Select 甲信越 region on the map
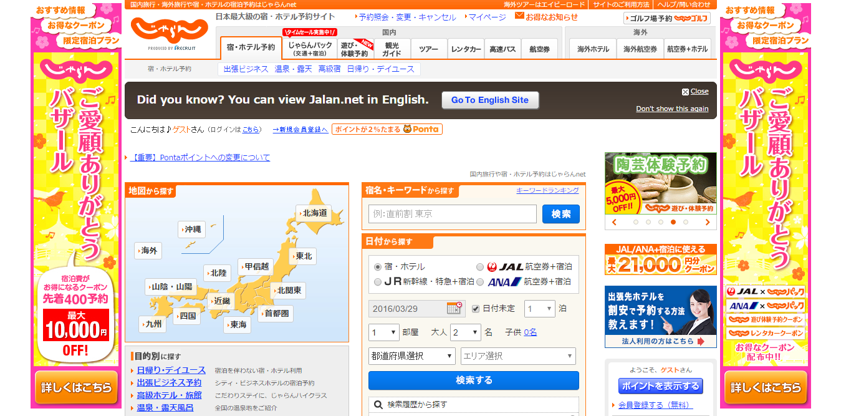Image resolution: width=841 pixels, height=416 pixels. tap(256, 267)
